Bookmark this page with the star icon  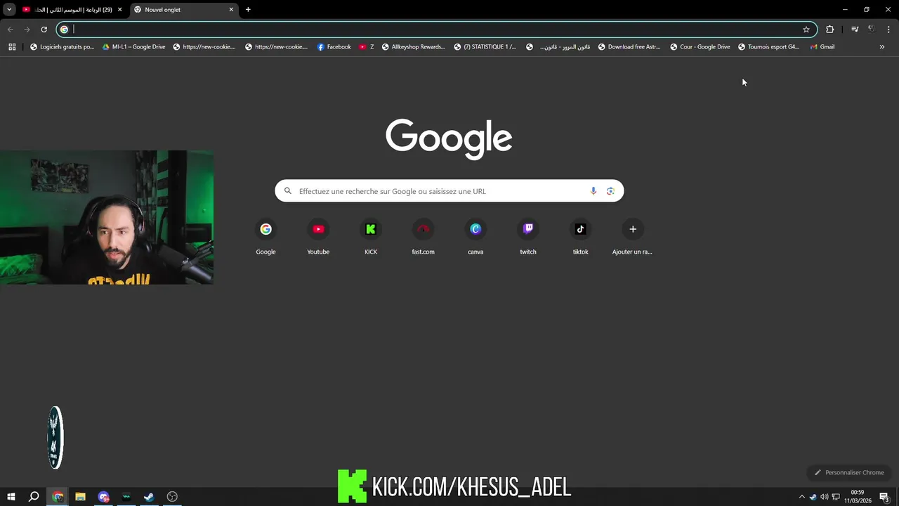click(x=806, y=30)
